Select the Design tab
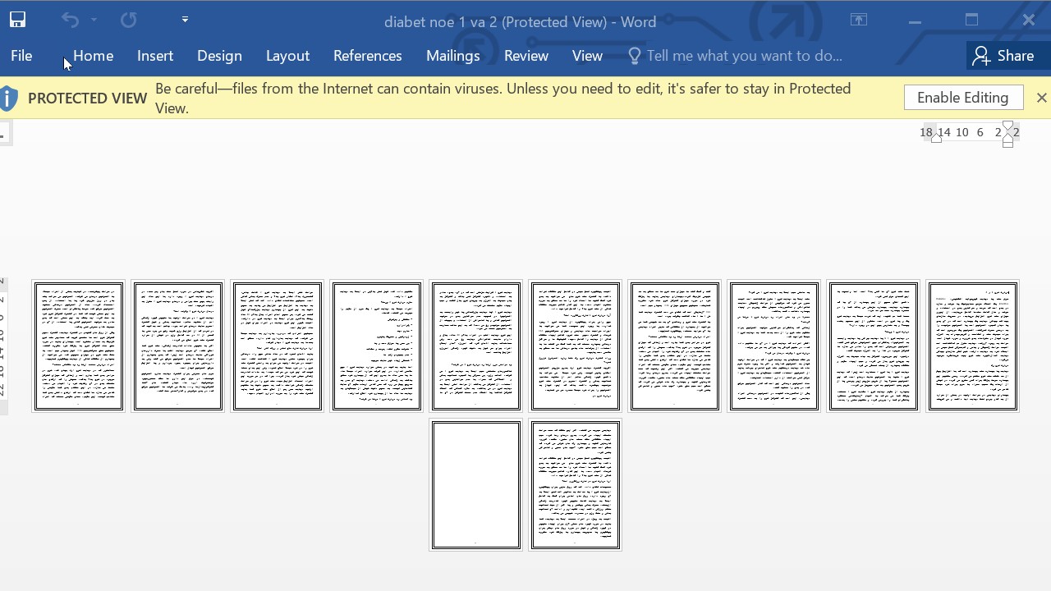Screen dimensions: 1051x591 [219, 56]
